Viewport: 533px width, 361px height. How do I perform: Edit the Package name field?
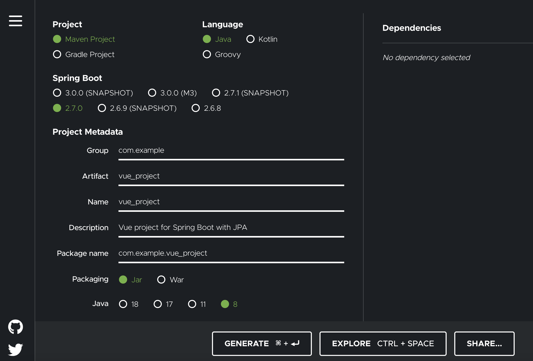pos(231,254)
